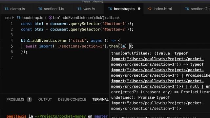
Task: Activate the bootstrap.ts tab
Action: (x=124, y=9)
